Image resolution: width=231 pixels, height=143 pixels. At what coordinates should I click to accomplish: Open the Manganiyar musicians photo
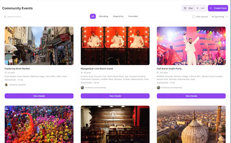click(x=115, y=46)
